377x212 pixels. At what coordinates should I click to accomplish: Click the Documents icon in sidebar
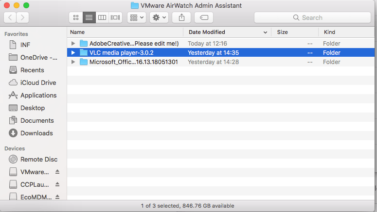(x=13, y=120)
